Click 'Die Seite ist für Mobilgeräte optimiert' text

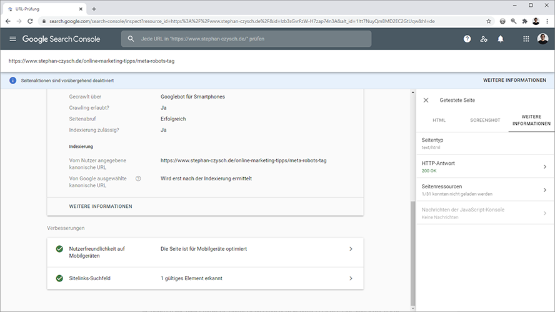[204, 249]
